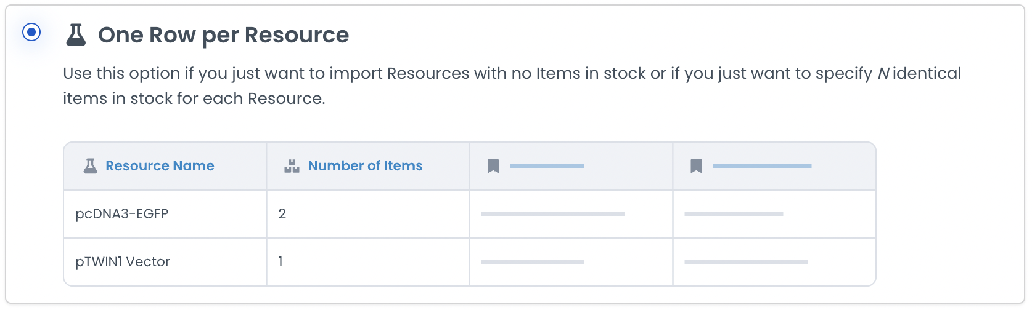This screenshot has width=1032, height=310.
Task: Click the One Row per Resource heading
Action: pyautogui.click(x=223, y=35)
